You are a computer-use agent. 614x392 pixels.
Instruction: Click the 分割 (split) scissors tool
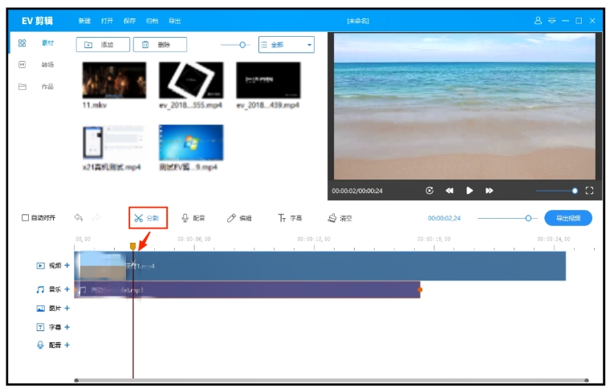[x=148, y=218]
